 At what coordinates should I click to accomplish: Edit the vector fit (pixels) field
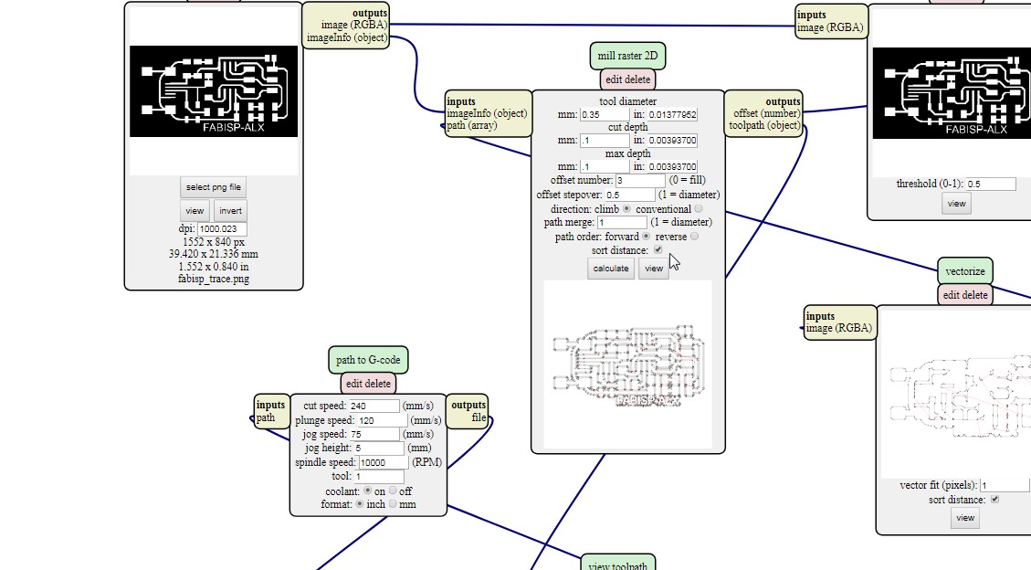1005,485
